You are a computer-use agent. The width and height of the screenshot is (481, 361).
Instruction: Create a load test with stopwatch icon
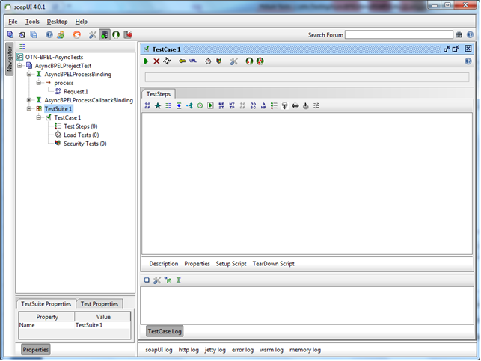(x=208, y=61)
